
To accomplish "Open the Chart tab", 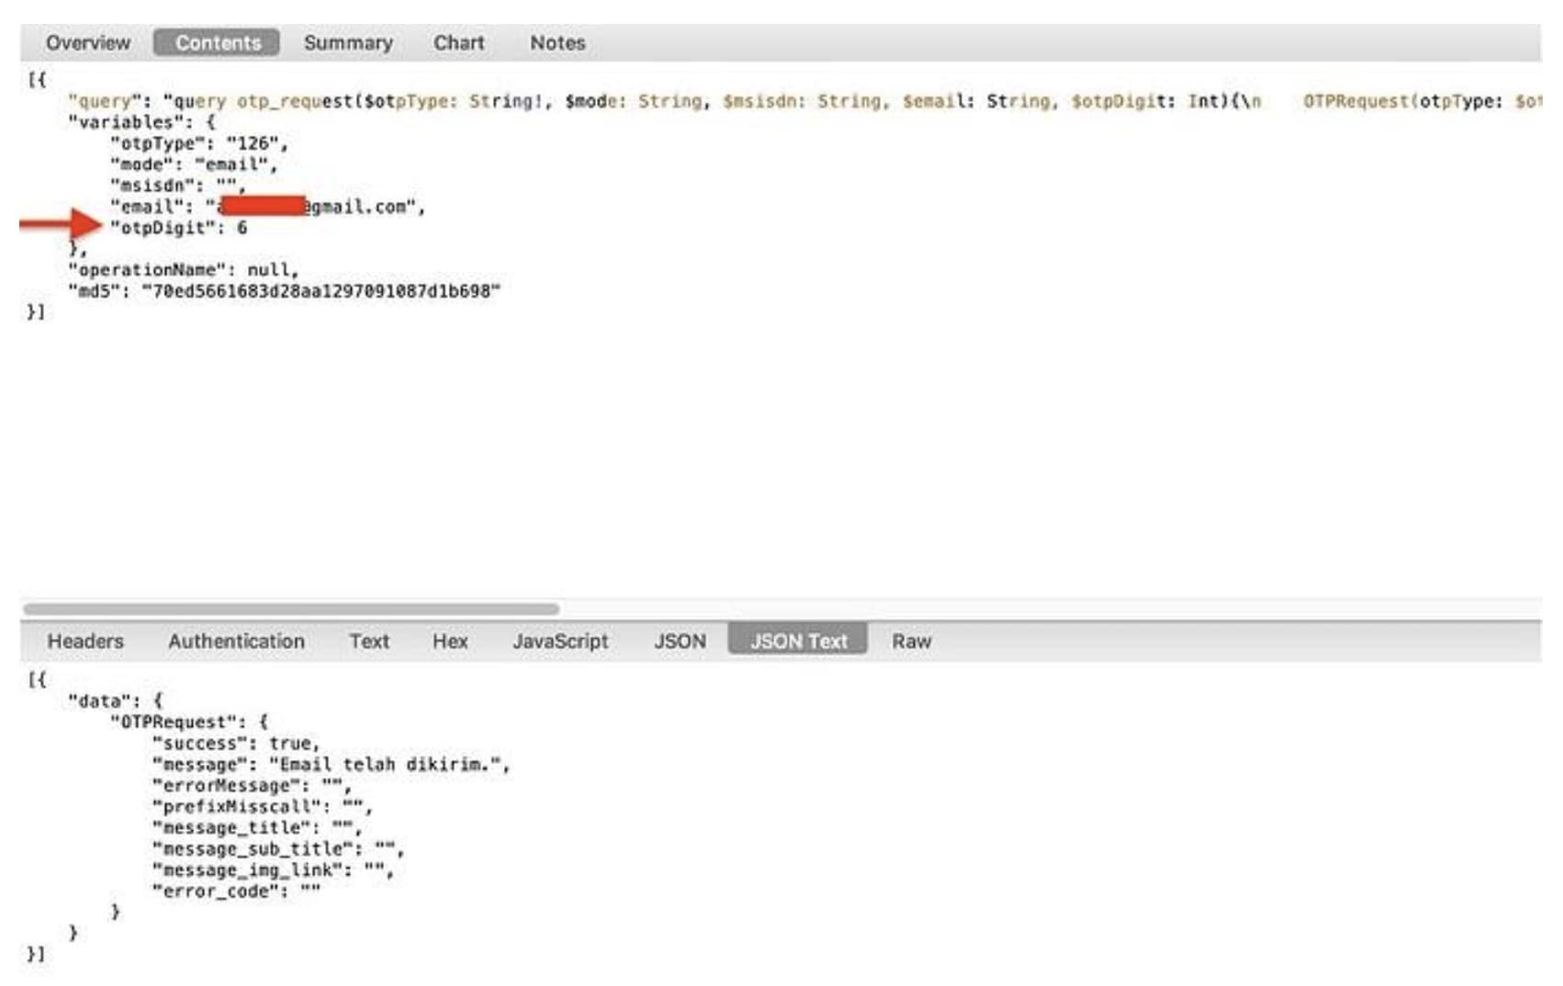I will tap(459, 42).
